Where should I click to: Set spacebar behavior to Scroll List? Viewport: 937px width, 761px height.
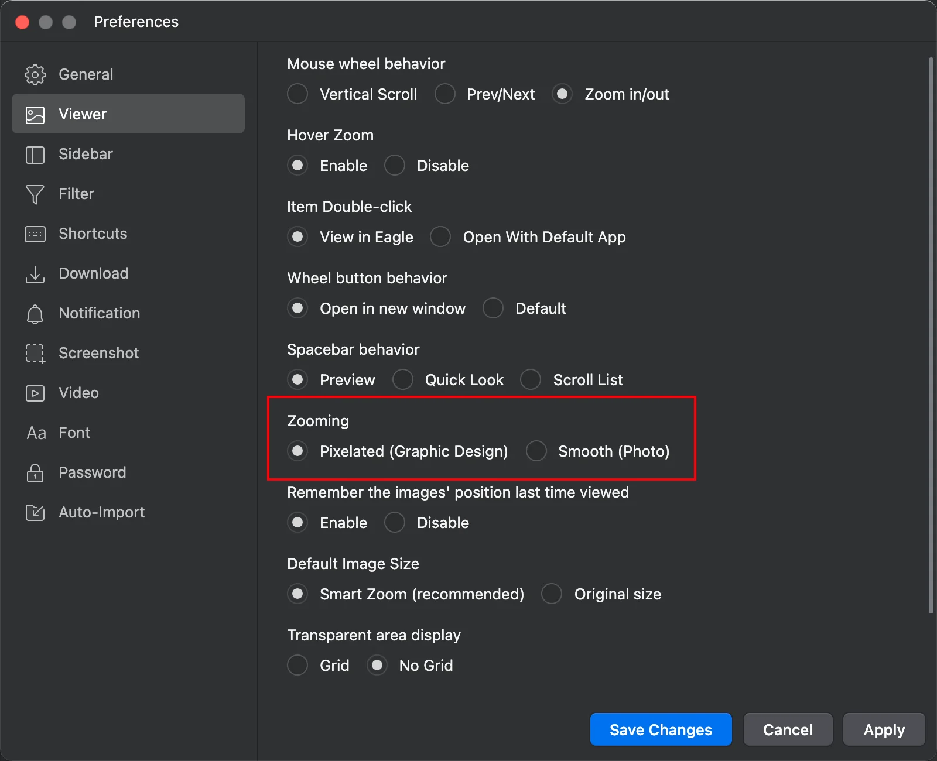click(531, 379)
